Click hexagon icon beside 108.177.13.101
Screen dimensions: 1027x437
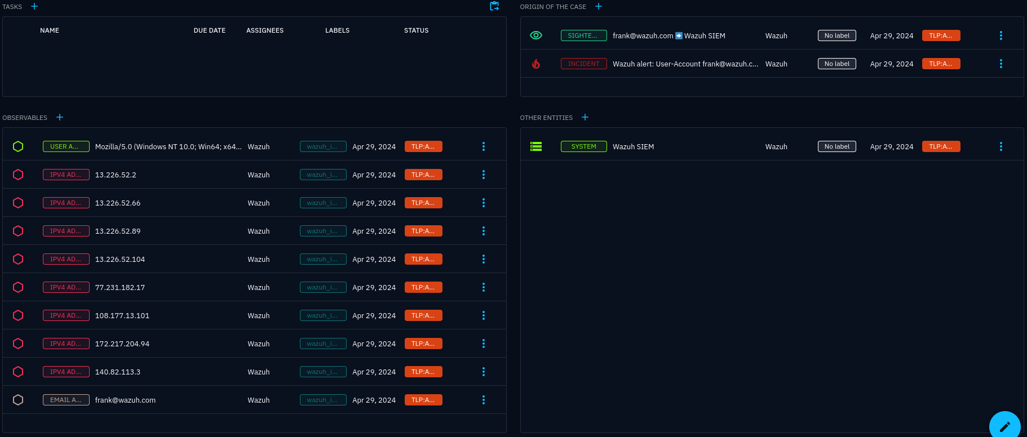coord(18,315)
